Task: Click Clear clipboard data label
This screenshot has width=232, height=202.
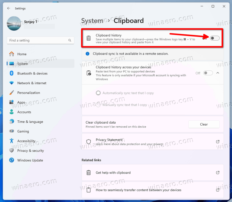Action: (101, 122)
